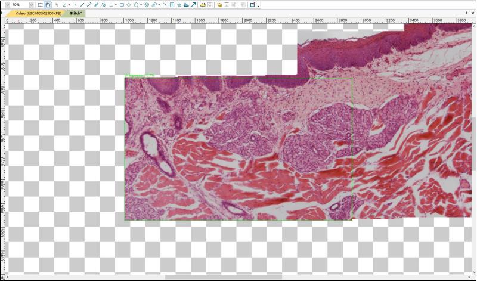Select the arc drawing tool

(165, 4)
